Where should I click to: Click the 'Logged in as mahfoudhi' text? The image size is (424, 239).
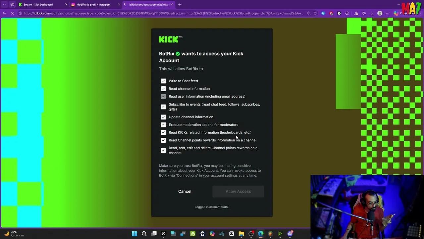tap(211, 207)
